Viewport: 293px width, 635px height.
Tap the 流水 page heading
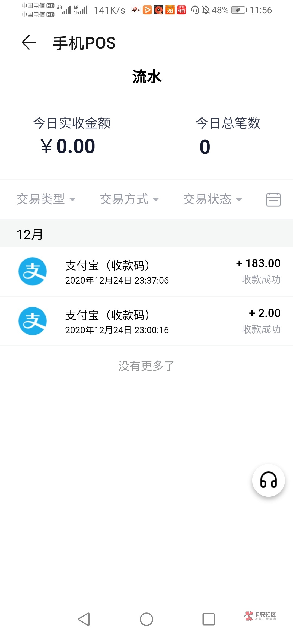pyautogui.click(x=146, y=77)
